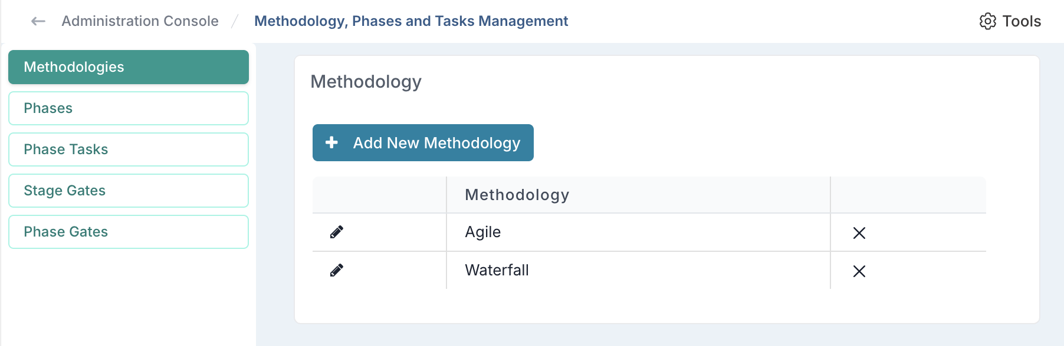Open the Tools text label
The image size is (1064, 346).
coord(1022,21)
